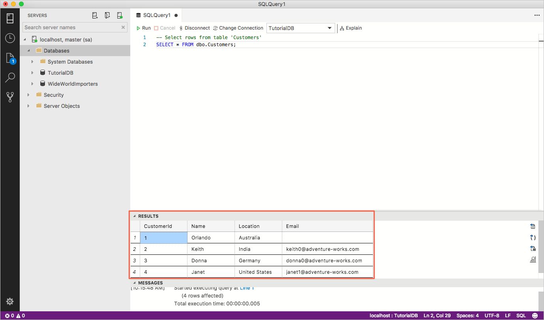
Task: Open the Search magnifier in activity bar
Action: (10, 77)
